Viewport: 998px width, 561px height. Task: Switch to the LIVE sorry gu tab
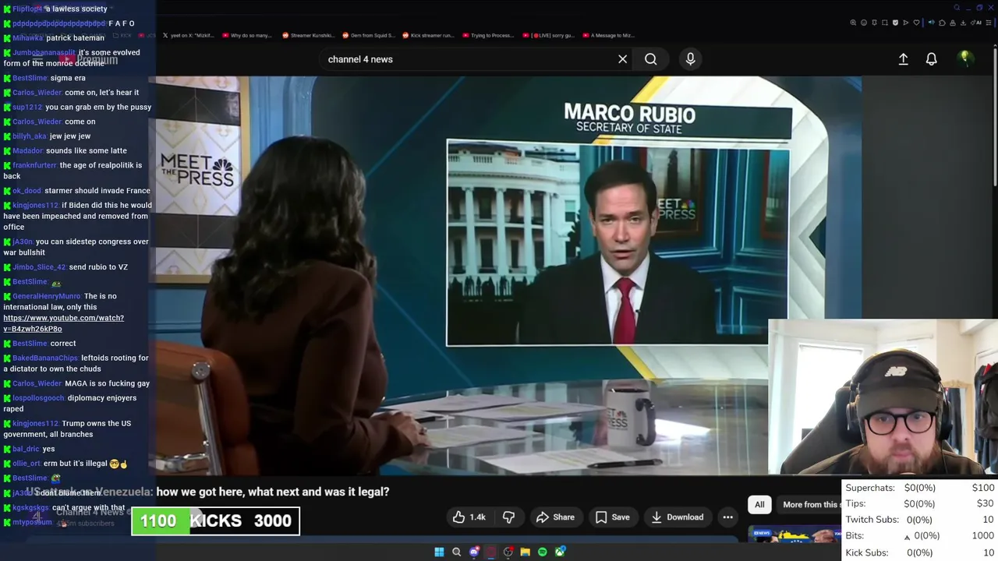coord(549,35)
